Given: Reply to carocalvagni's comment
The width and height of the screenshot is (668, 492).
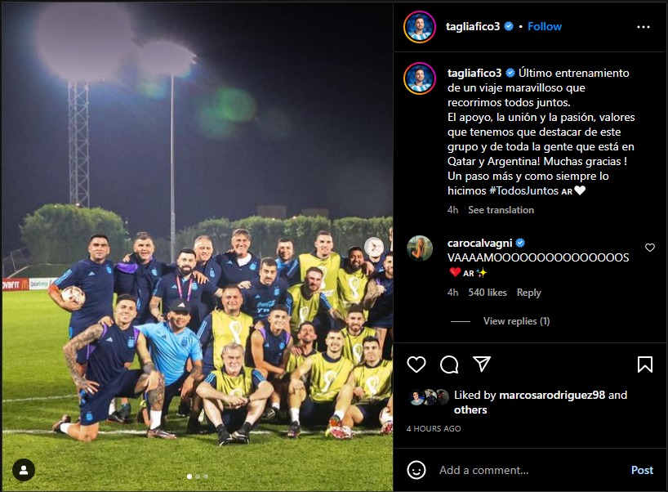Looking at the screenshot, I should [528, 293].
